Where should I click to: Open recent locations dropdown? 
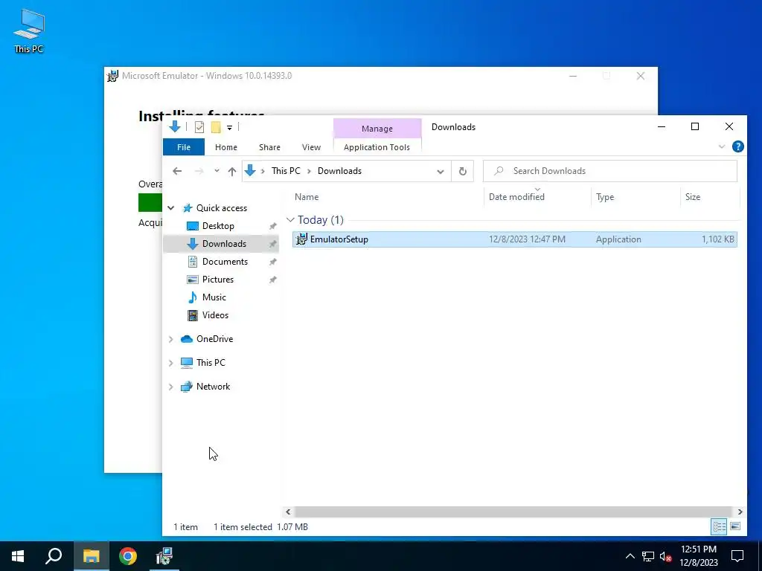pyautogui.click(x=217, y=171)
